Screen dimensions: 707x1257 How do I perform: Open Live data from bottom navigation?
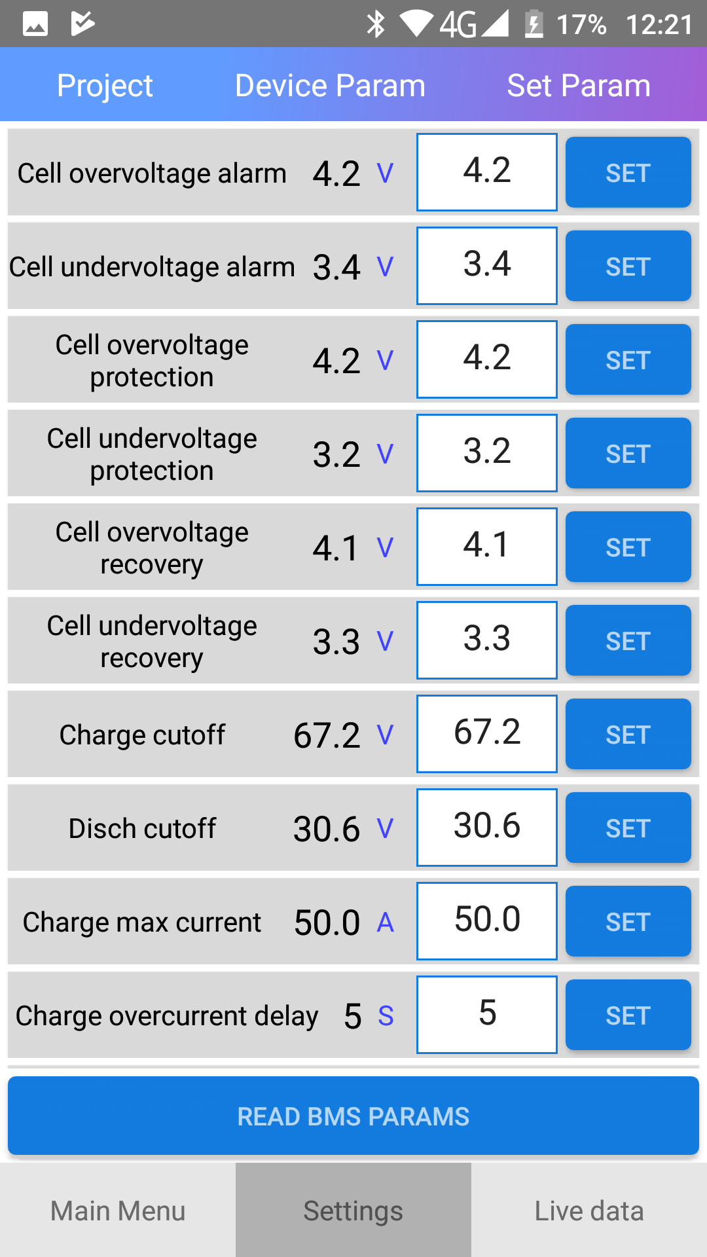tap(589, 1211)
